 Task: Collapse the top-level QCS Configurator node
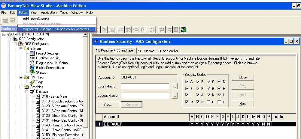(x=10, y=39)
